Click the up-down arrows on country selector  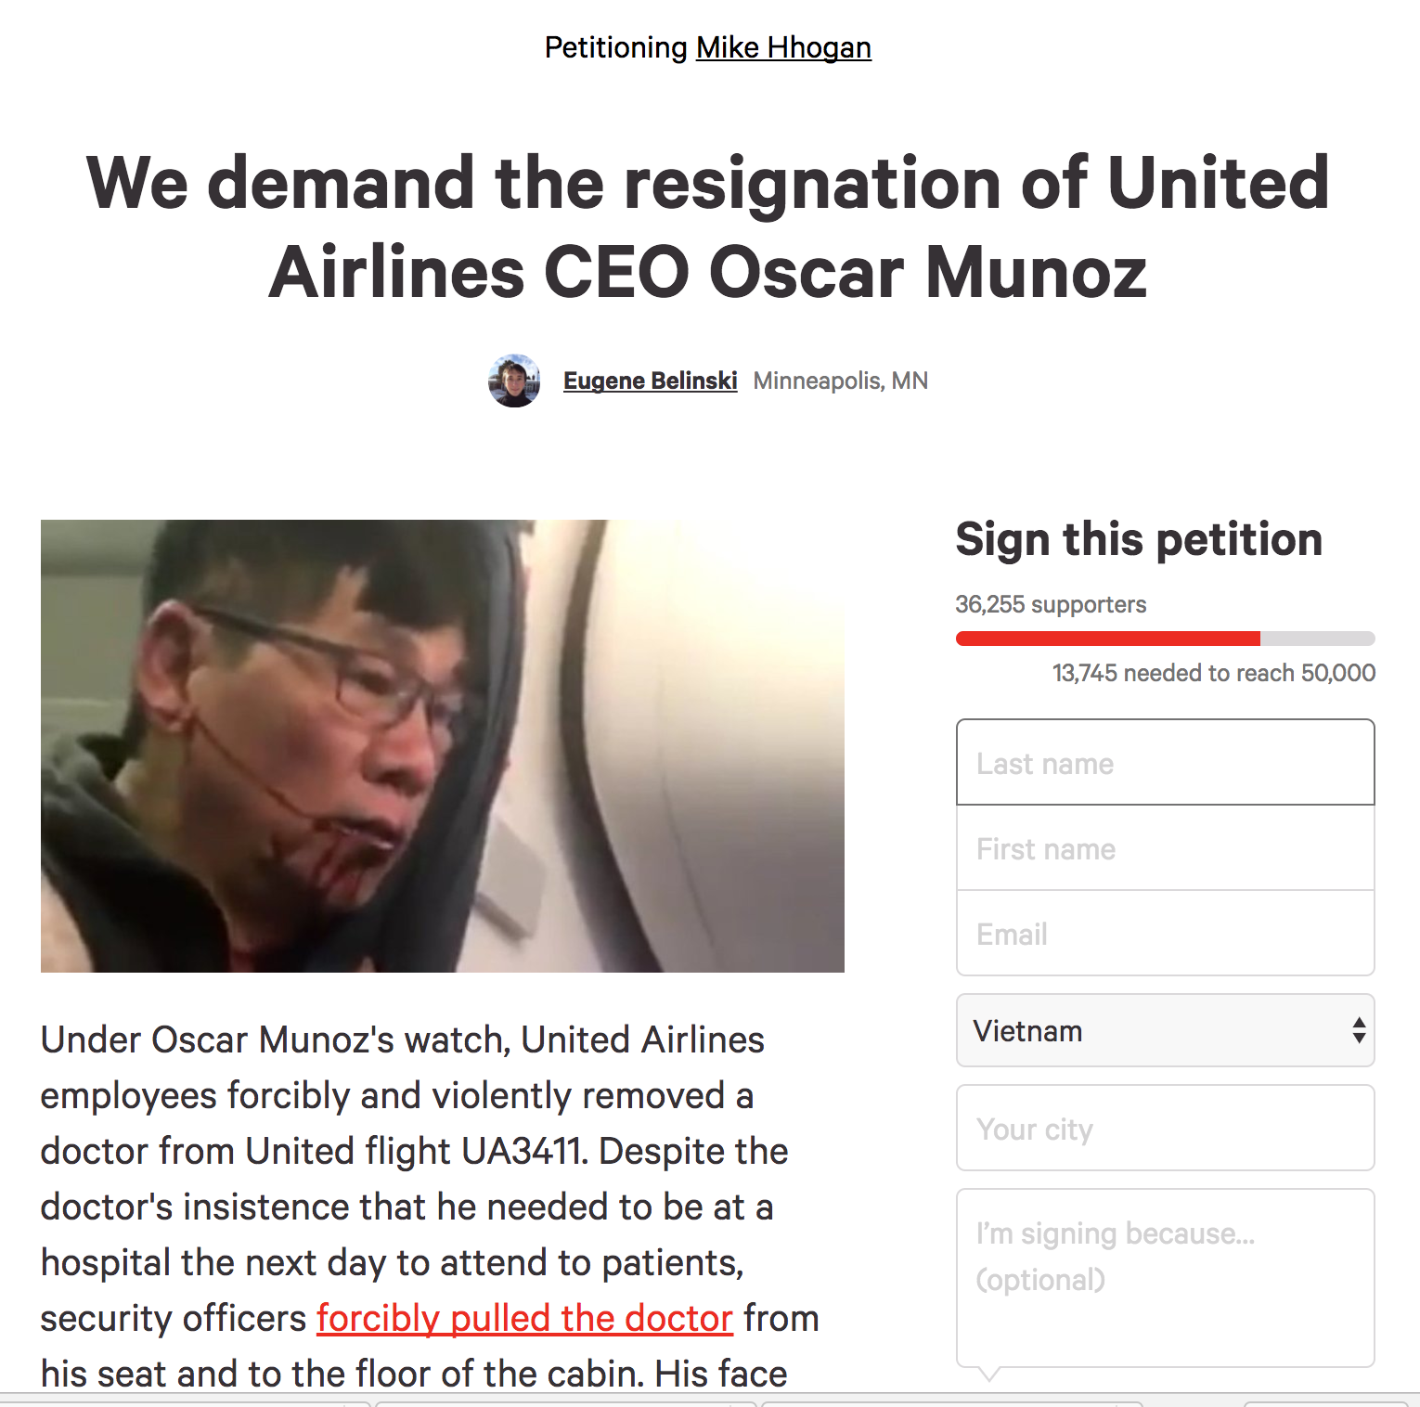point(1359,1030)
